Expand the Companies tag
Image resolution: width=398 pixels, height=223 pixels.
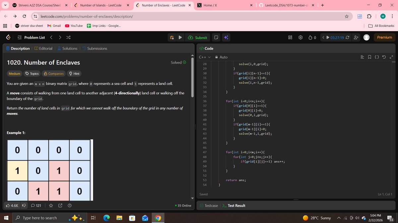[x=54, y=74]
